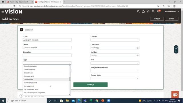Open Microsoft Teams in taskbar
Screen dimensions: 183x103
click(x=85, y=100)
